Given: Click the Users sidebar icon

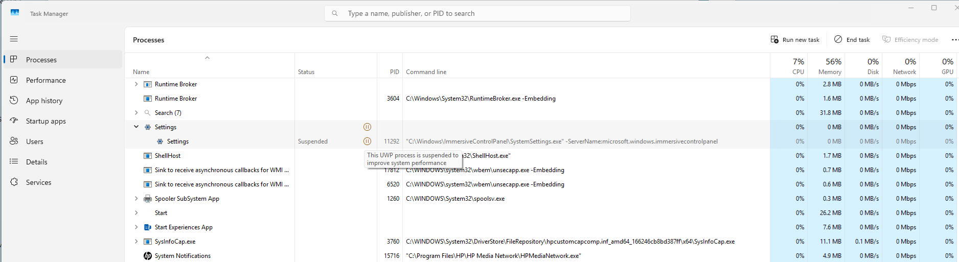Looking at the screenshot, I should (x=14, y=141).
